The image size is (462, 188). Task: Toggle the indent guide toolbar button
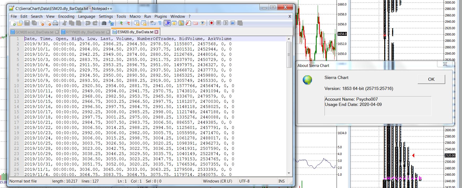167,23
